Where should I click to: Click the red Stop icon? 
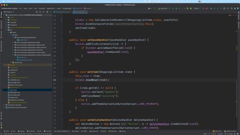pos(207,8)
